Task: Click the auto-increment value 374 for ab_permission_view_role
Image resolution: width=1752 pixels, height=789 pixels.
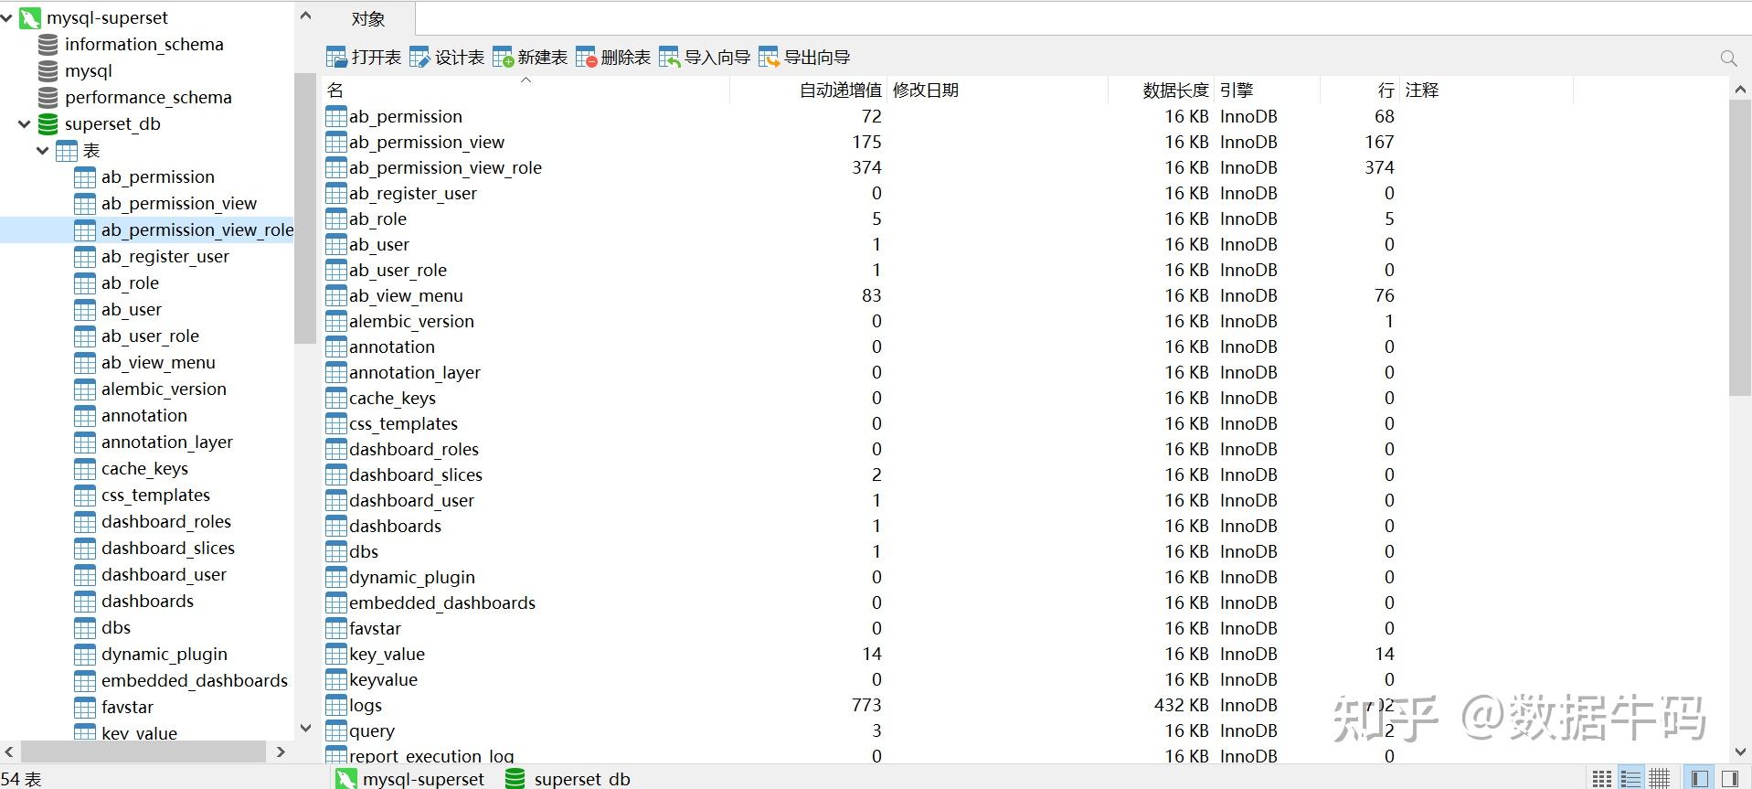Action: tap(866, 167)
